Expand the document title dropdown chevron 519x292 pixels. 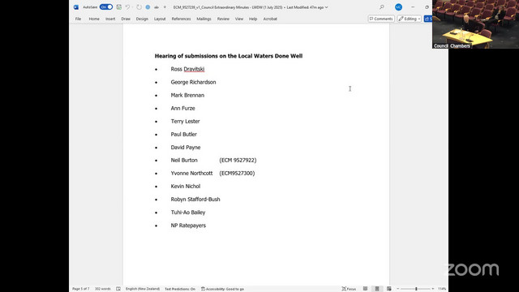click(326, 7)
